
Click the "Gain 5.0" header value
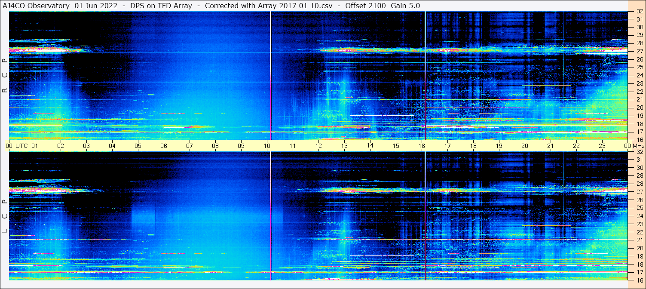pyautogui.click(x=405, y=6)
